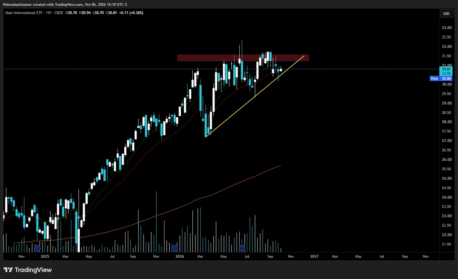Click the 28.00 price axis label

click(x=446, y=122)
